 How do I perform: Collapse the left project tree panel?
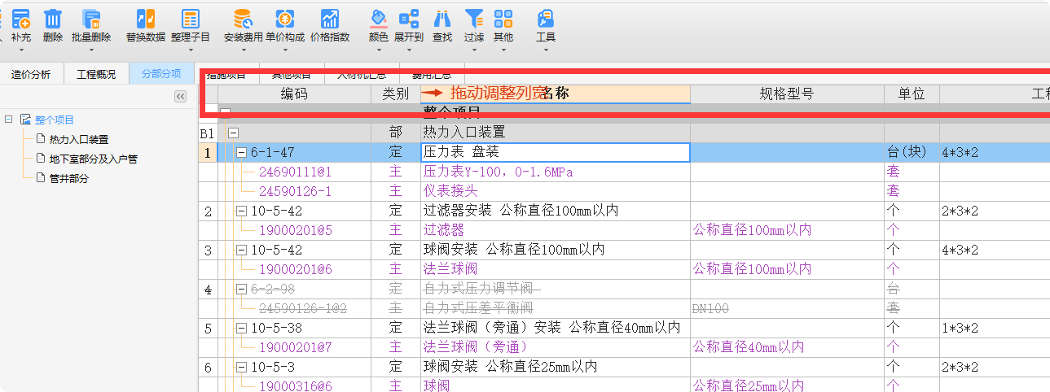[x=181, y=96]
